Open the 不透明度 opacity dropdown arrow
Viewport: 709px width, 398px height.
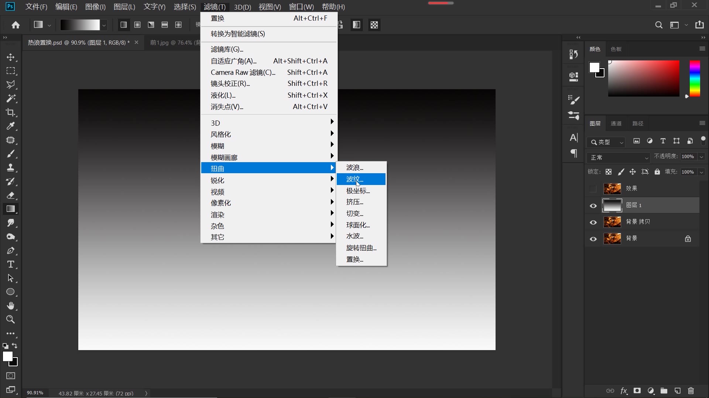point(701,157)
